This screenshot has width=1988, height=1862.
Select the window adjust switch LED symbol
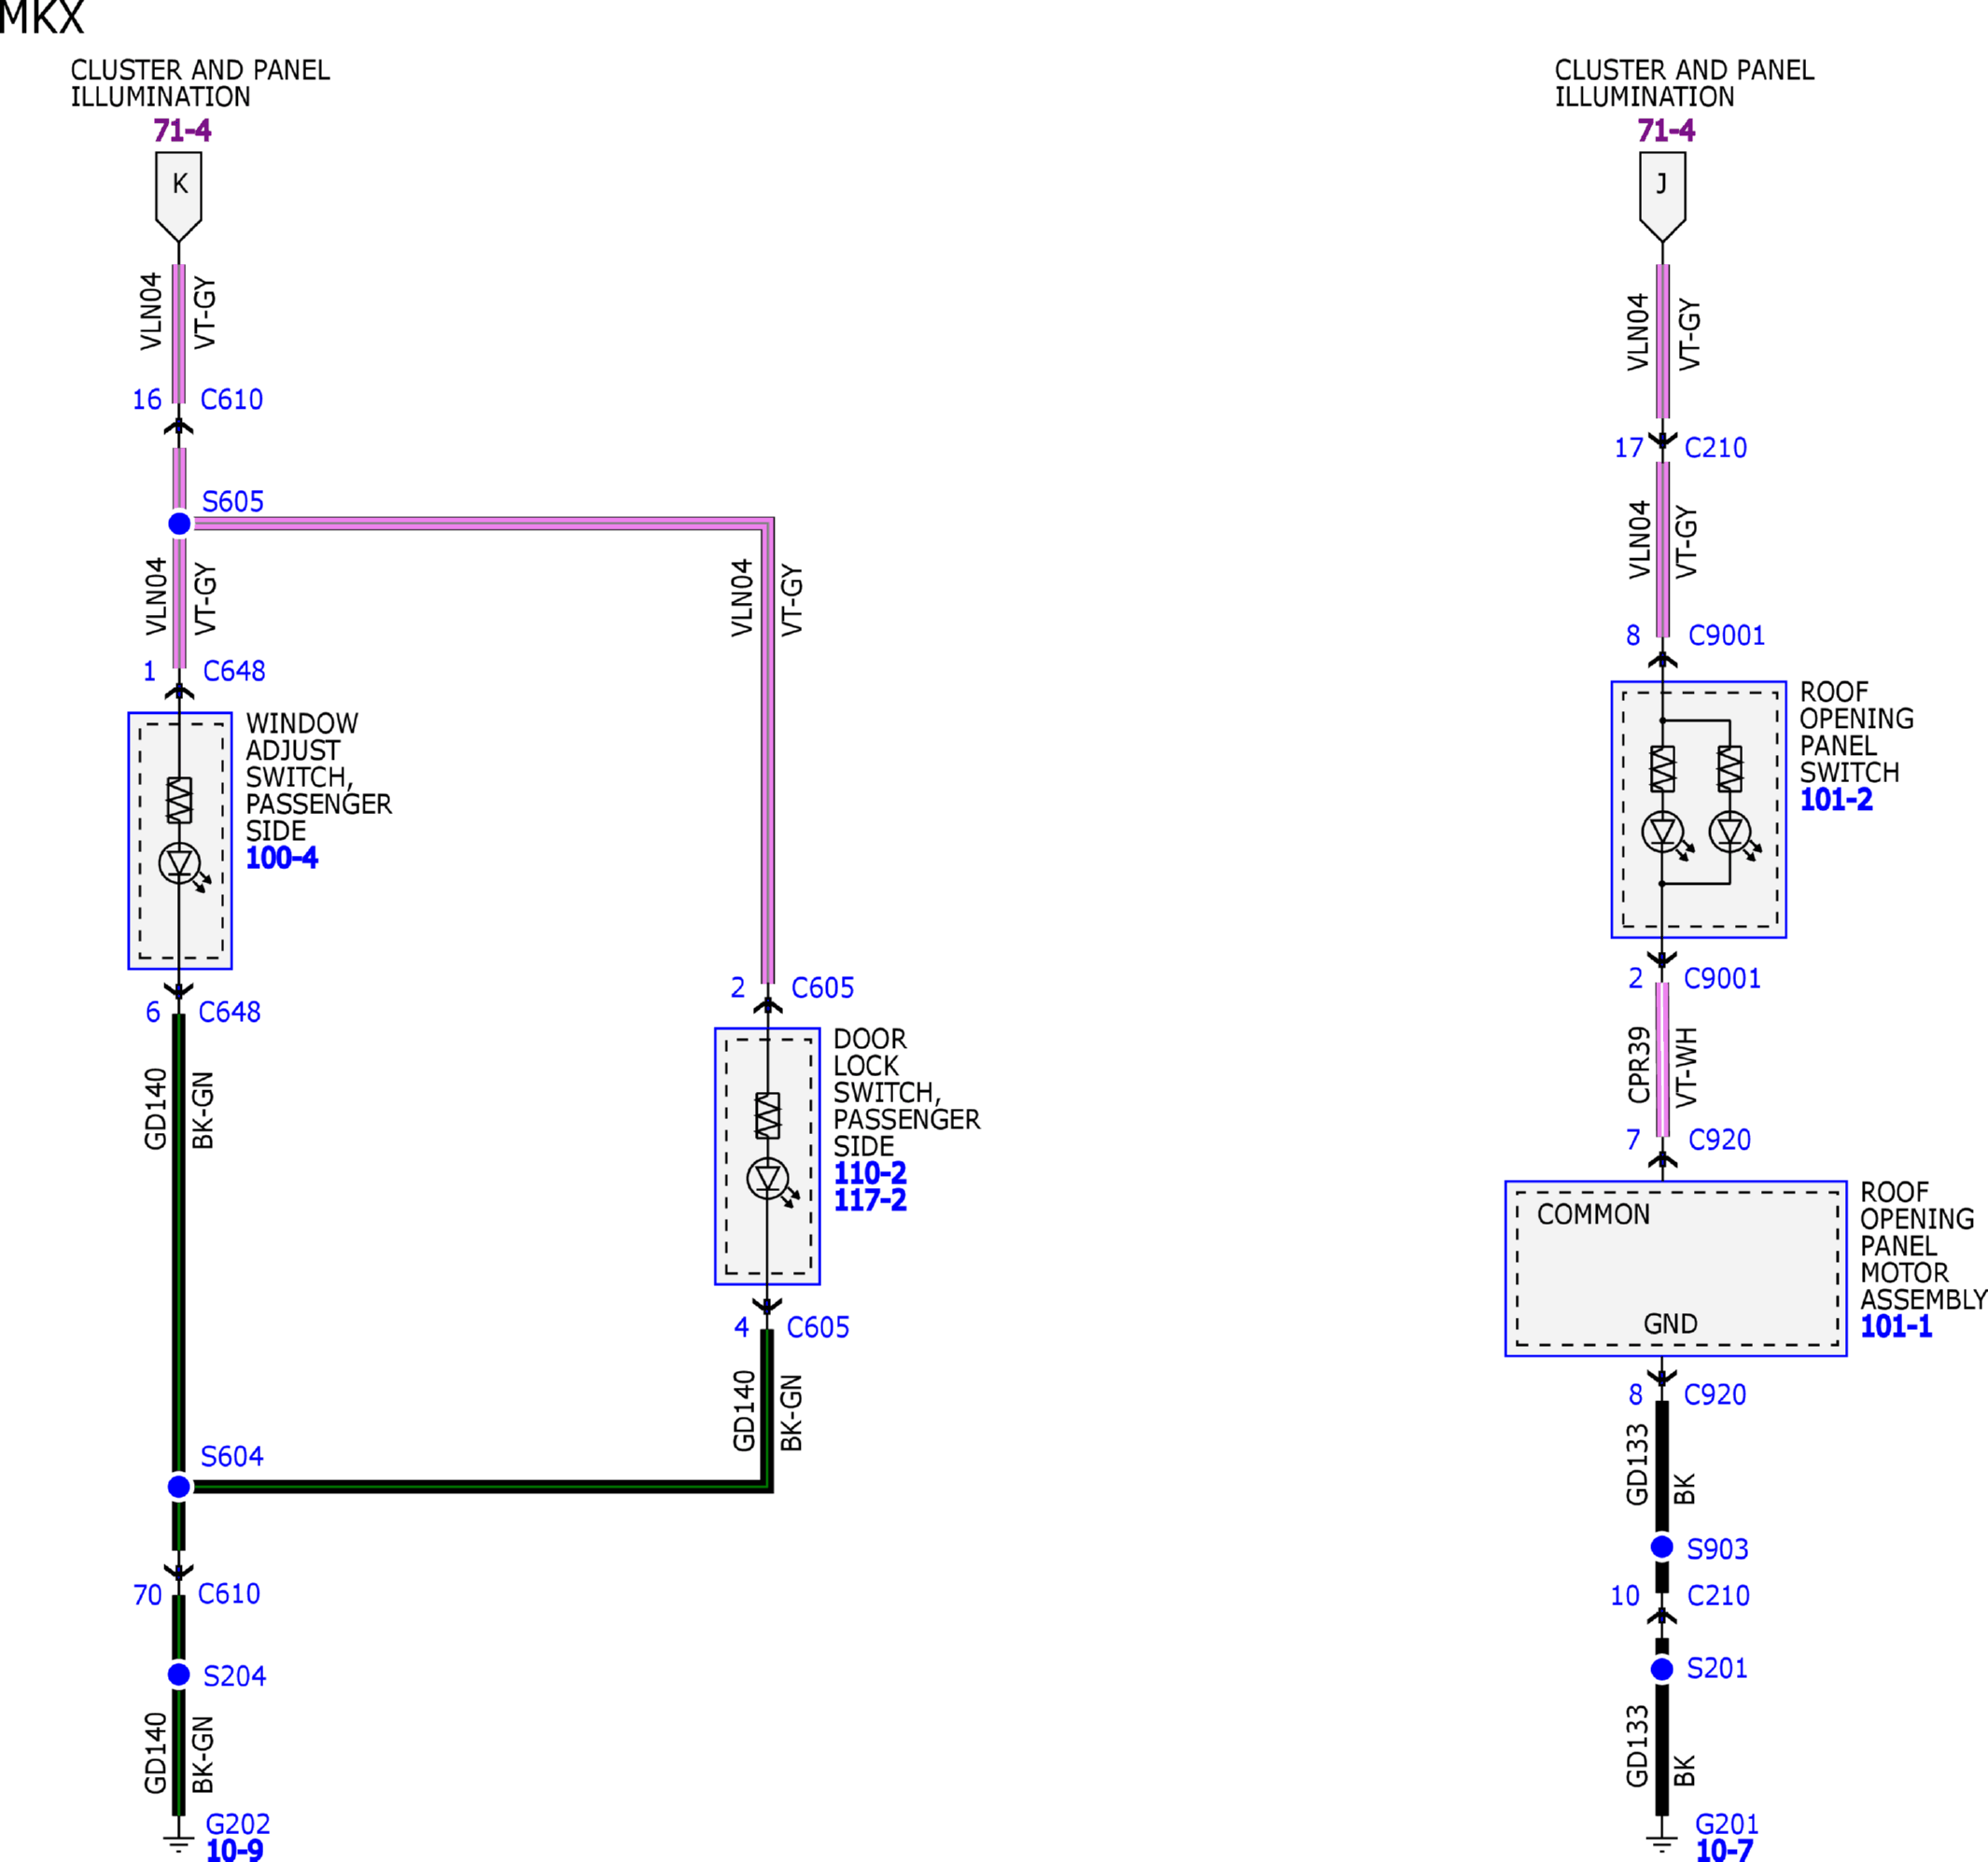[183, 866]
